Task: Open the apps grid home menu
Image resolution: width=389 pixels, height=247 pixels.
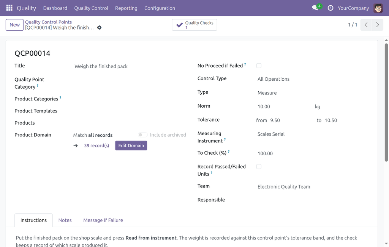Action: point(9,8)
